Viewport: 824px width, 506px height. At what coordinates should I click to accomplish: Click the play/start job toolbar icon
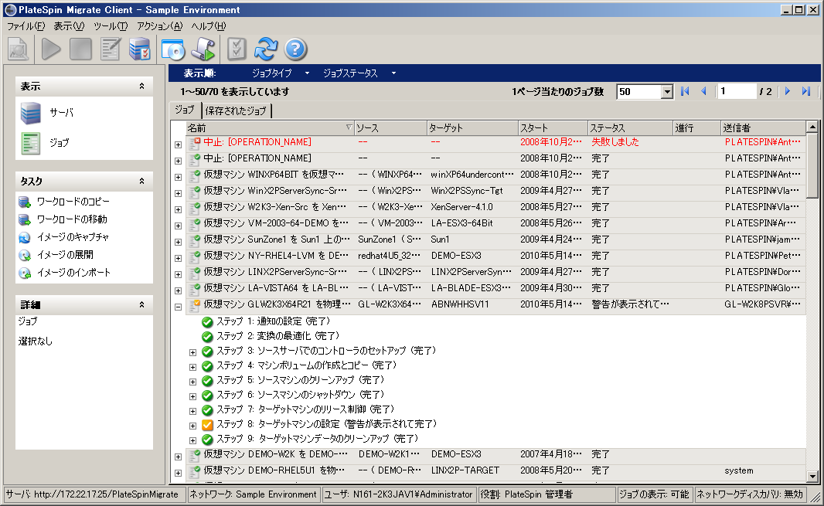click(52, 49)
